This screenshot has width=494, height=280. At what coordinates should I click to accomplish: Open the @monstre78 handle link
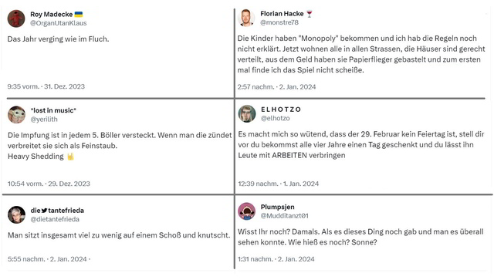[279, 22]
